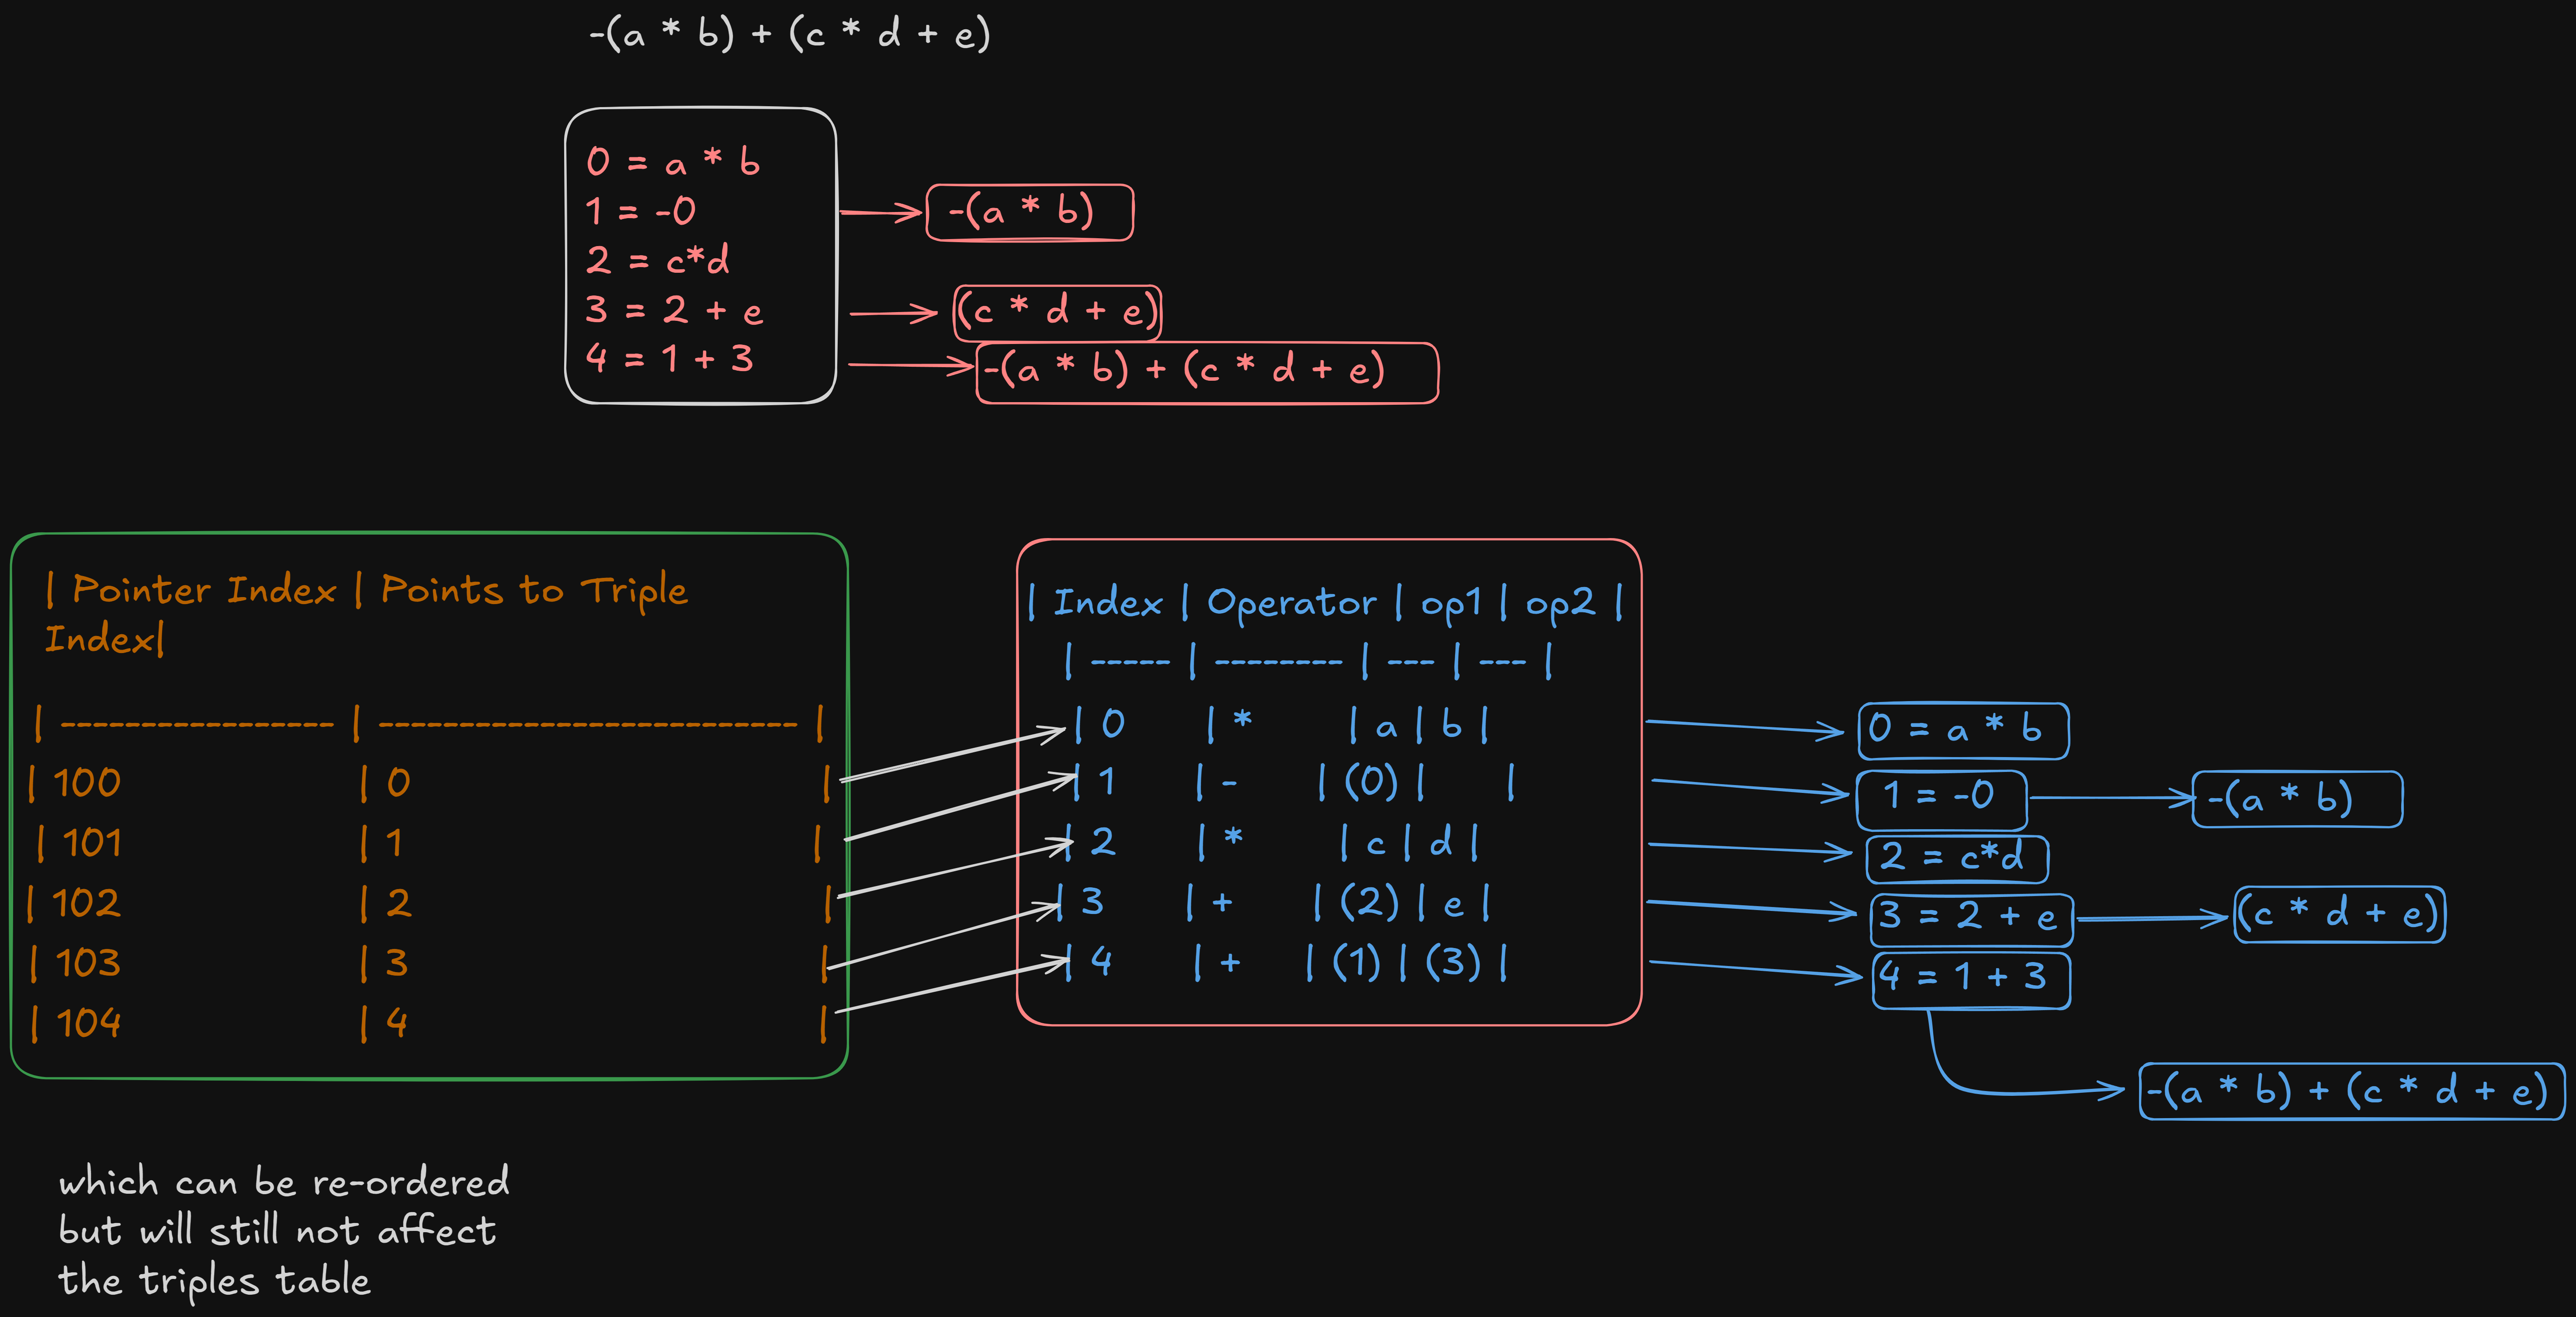Click operand '(2)' in triples row 3
Image resolution: width=2576 pixels, height=1317 pixels.
click(x=1369, y=902)
